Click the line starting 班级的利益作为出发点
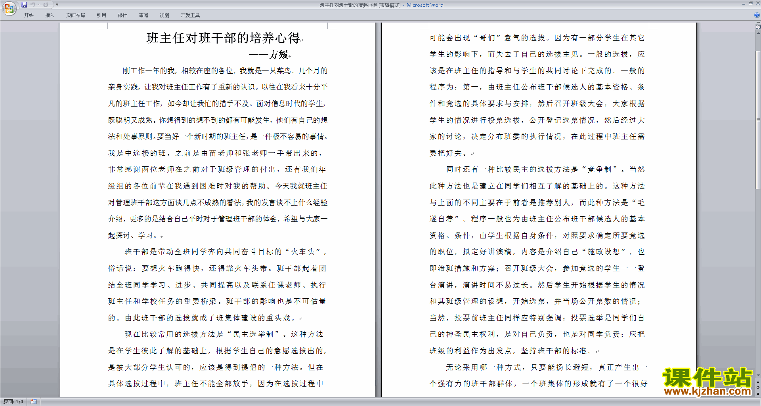The image size is (761, 406). [x=512, y=351]
